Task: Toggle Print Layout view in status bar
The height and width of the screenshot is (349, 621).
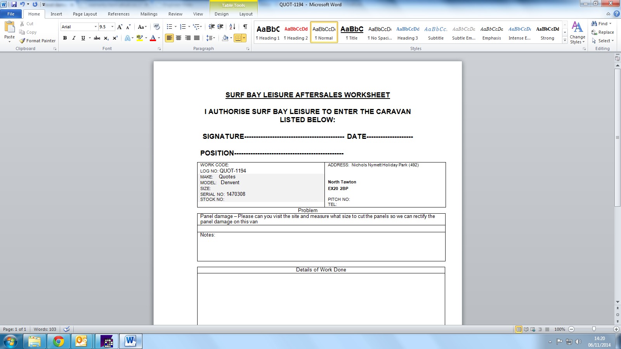Action: coord(519,329)
